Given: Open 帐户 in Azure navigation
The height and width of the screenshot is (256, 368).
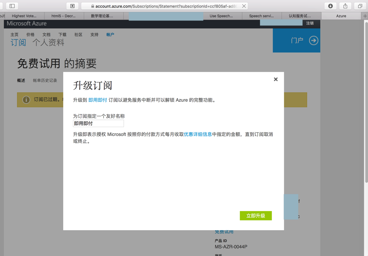Looking at the screenshot, I should 110,35.
